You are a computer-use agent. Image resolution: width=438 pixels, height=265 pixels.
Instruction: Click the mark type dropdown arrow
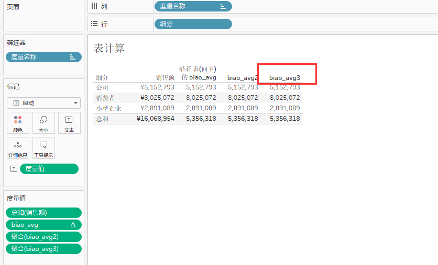(x=75, y=103)
